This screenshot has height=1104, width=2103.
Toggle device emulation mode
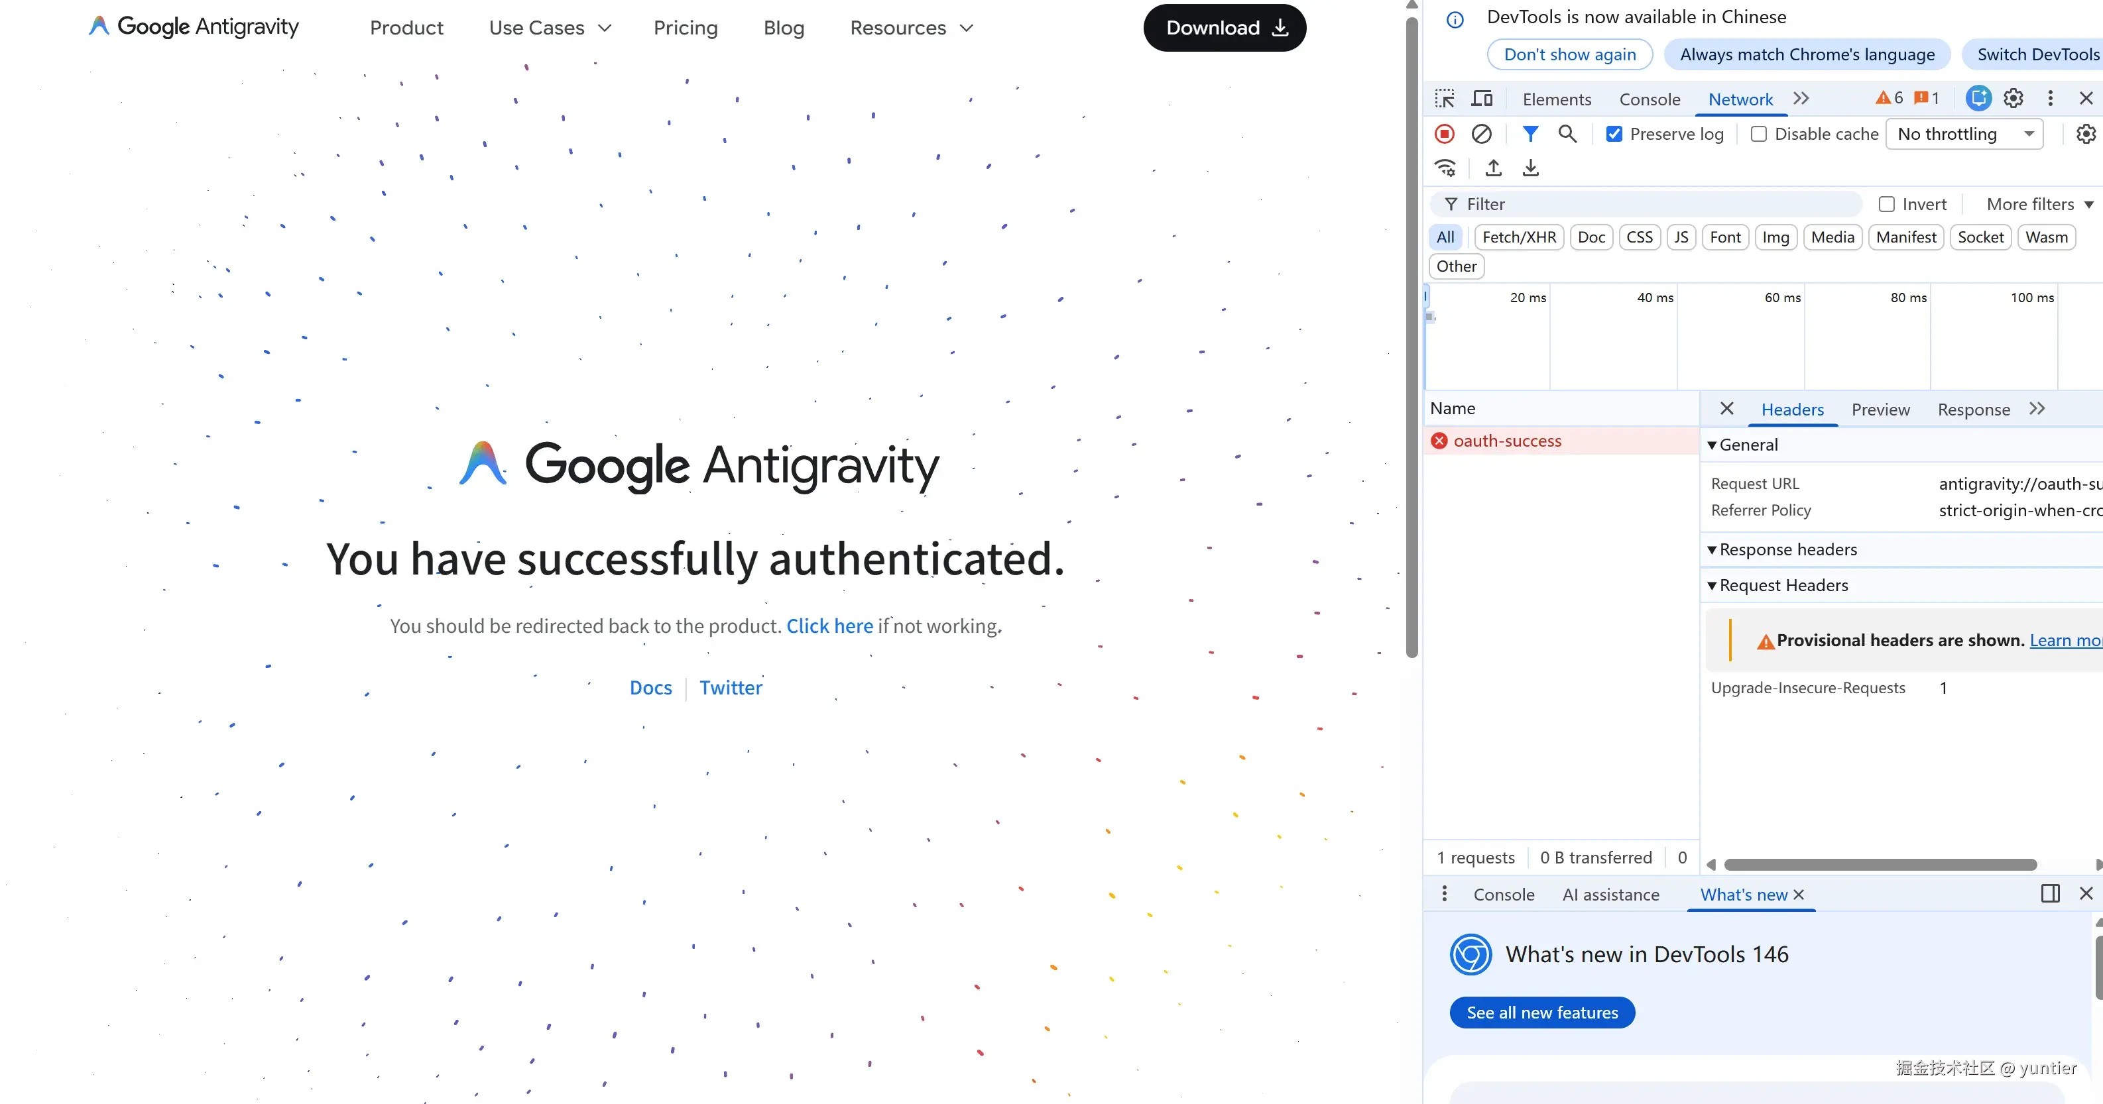[x=1482, y=98]
